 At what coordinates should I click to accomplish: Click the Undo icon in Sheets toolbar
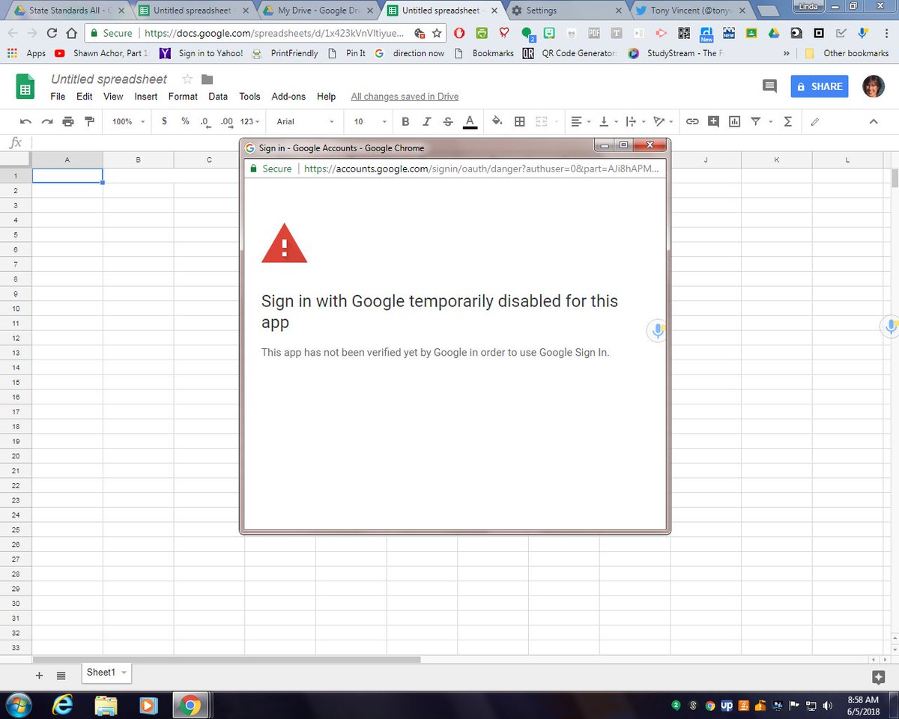coord(25,121)
